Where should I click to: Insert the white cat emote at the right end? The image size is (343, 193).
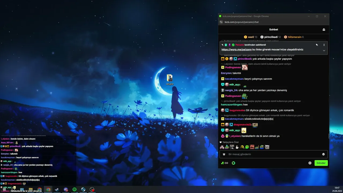click(267, 147)
